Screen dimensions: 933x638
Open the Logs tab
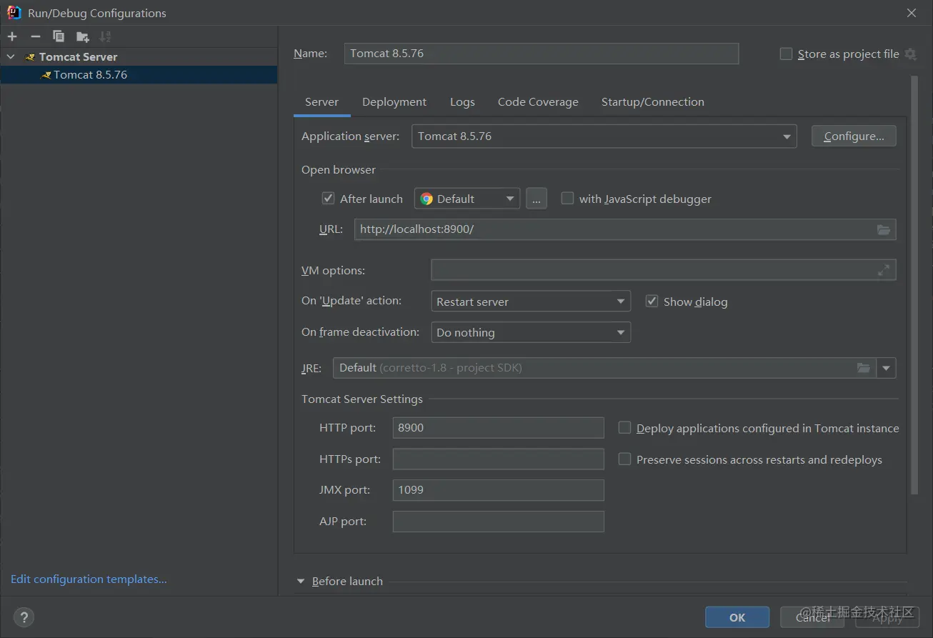pyautogui.click(x=462, y=102)
